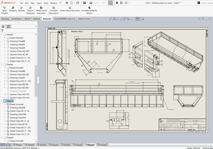The image size is (213, 149).
Task: Switch to Sheet4 tab at bottom
Action: pos(54,145)
